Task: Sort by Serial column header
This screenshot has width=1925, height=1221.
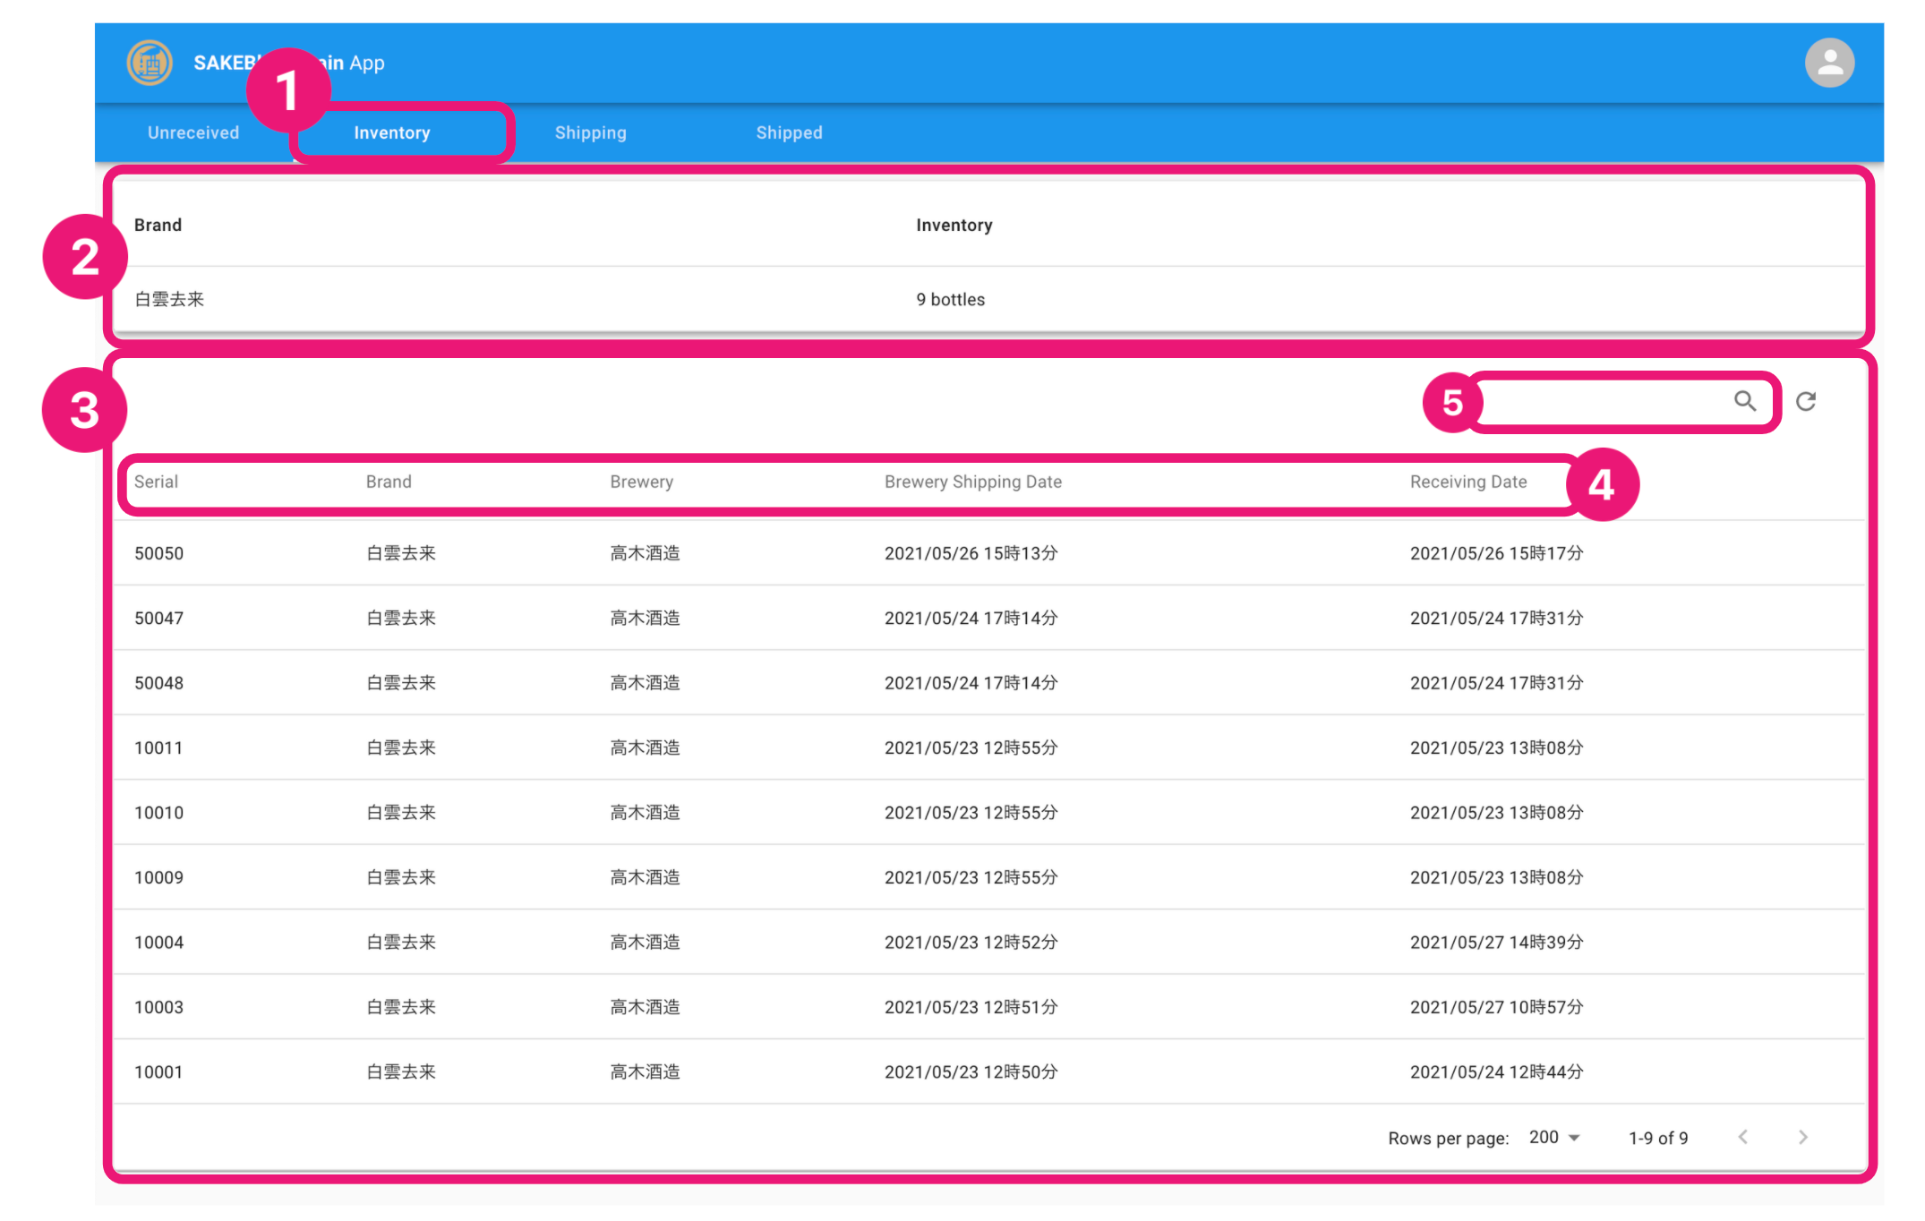Action: tap(156, 482)
